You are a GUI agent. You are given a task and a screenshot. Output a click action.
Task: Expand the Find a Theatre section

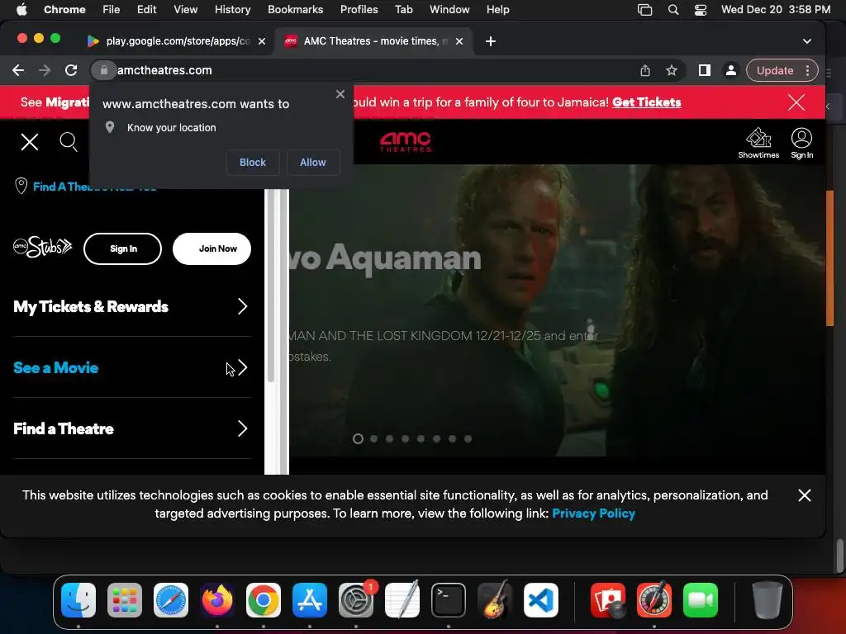tap(132, 429)
